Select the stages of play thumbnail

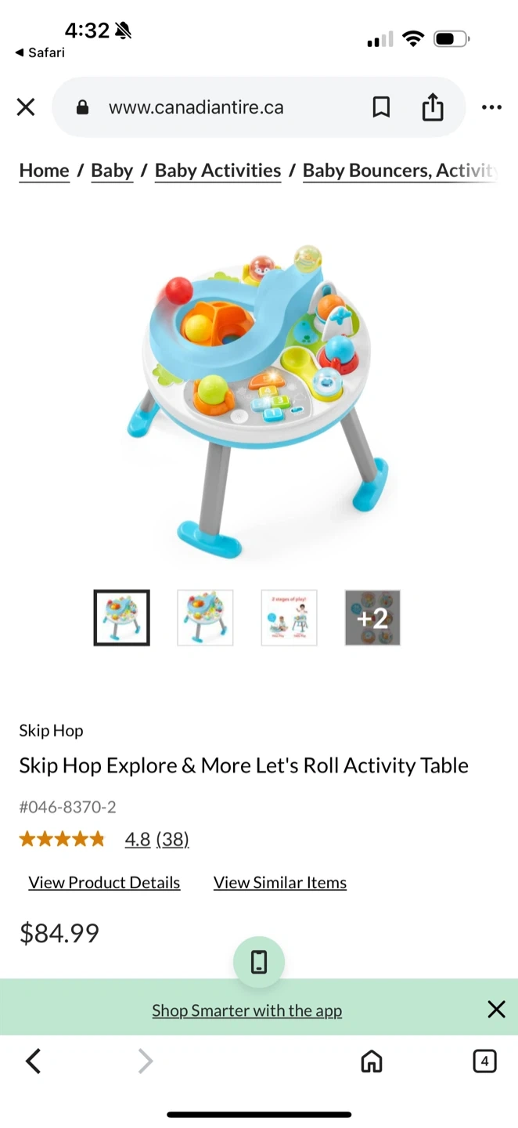click(289, 618)
